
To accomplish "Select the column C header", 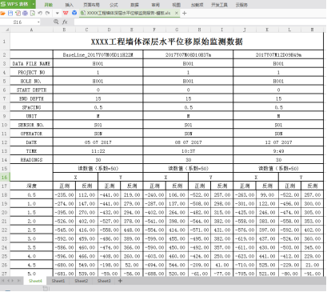I will (x=86, y=30).
